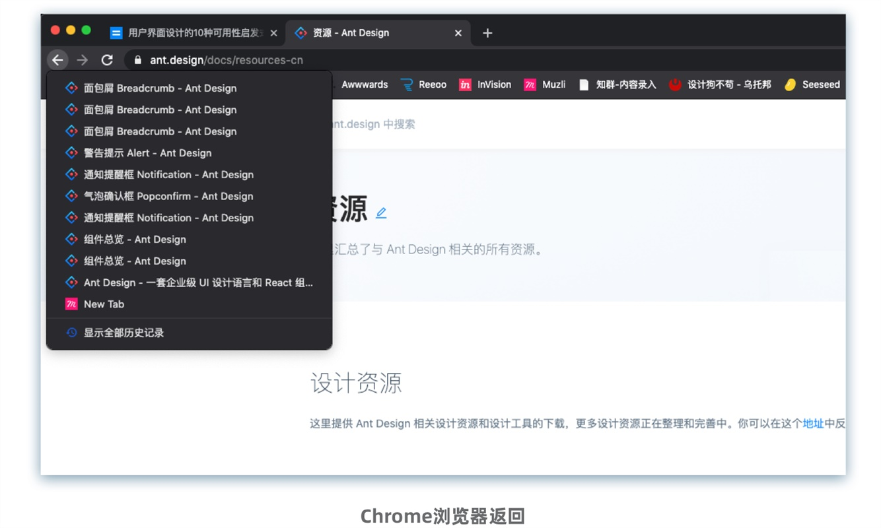Click the document icon of 知群-内容录入
The height and width of the screenshot is (528, 881).
click(x=584, y=84)
